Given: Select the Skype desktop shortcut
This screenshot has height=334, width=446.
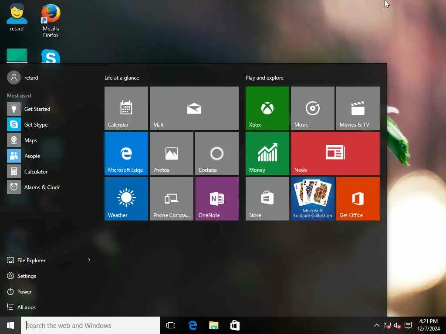Looking at the screenshot, I should tap(51, 56).
